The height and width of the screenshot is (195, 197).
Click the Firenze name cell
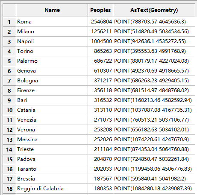[52, 90]
